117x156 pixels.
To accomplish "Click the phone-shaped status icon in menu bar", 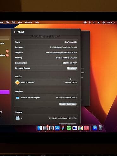I will point(90,22).
